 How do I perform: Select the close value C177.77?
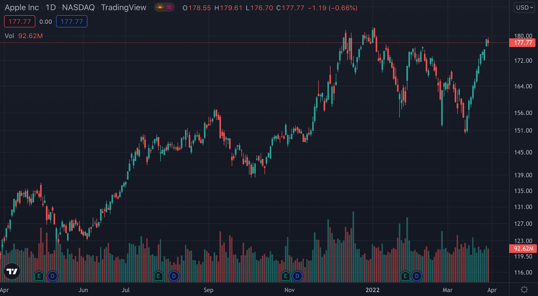pyautogui.click(x=290, y=8)
